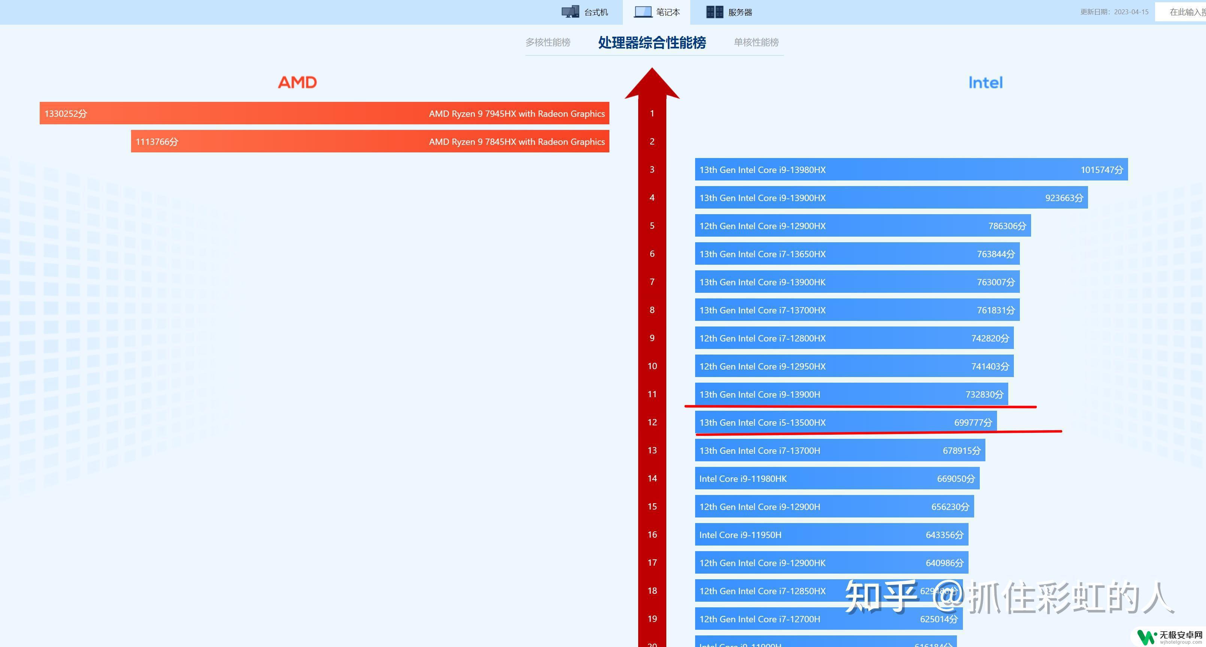
Task: Click the Core i9-13900HK bar
Action: [857, 282]
